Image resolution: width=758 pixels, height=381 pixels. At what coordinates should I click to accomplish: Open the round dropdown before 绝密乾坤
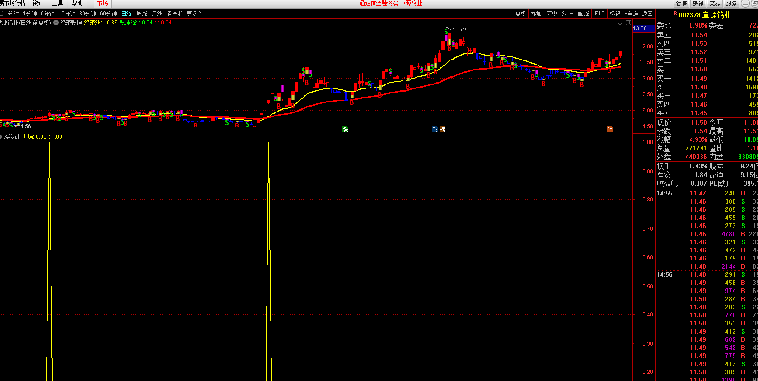[x=56, y=23]
